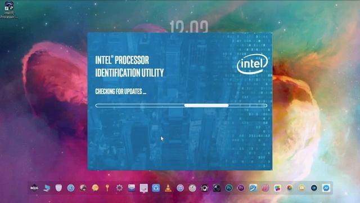
Task: Click the 'Intel Processor Identification Utility' title
Action: (x=129, y=67)
